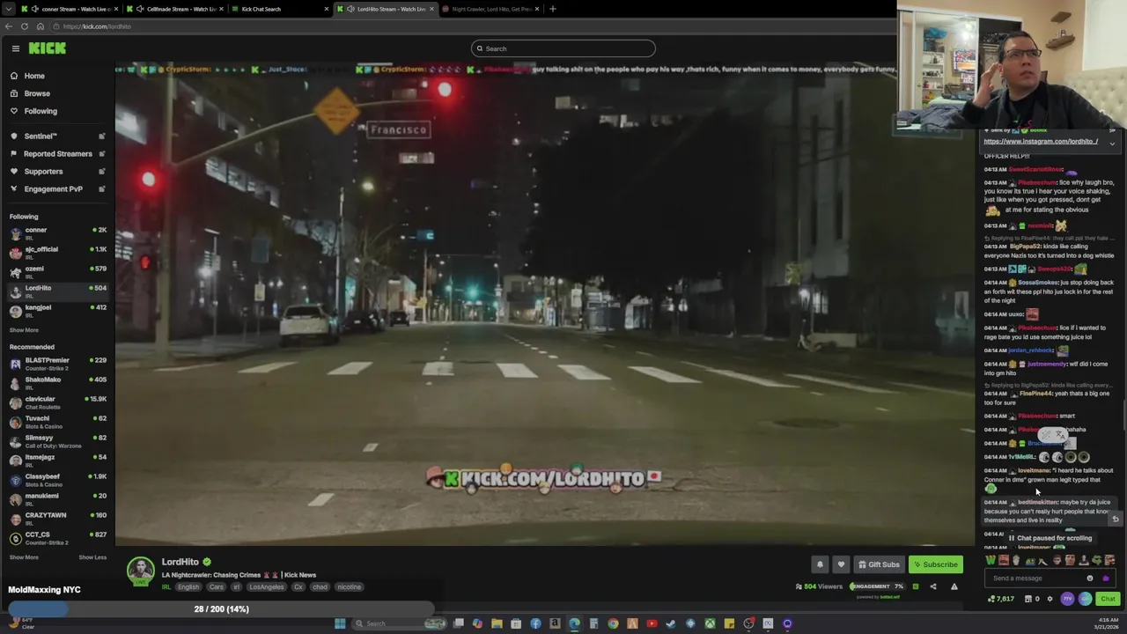The height and width of the screenshot is (634, 1127).
Task: Switch to the Night Crawler tab
Action: click(490, 9)
